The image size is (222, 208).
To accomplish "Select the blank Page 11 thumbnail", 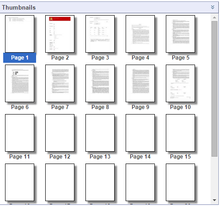I will point(20,133).
